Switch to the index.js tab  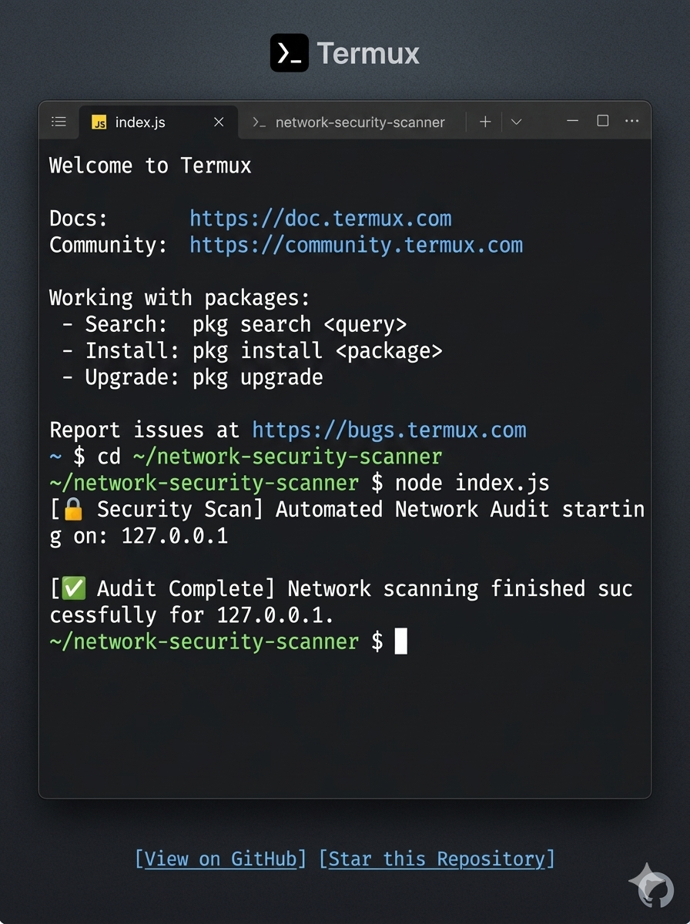click(x=158, y=121)
